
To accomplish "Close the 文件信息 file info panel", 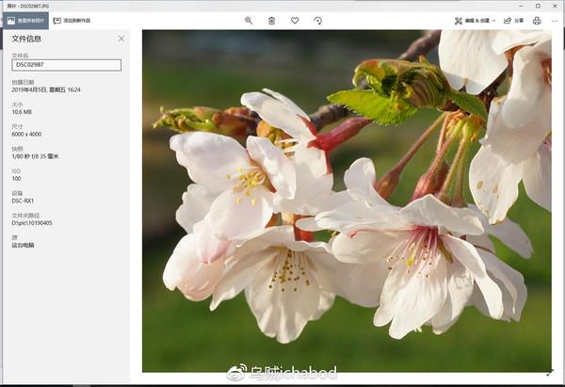I will (x=121, y=39).
